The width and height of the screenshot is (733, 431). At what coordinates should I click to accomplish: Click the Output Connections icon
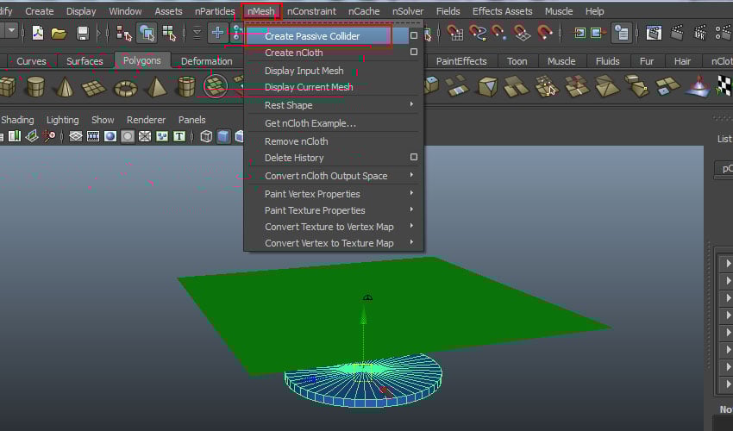598,33
